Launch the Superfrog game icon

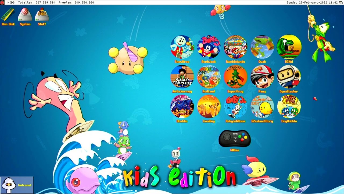[x=235, y=77]
